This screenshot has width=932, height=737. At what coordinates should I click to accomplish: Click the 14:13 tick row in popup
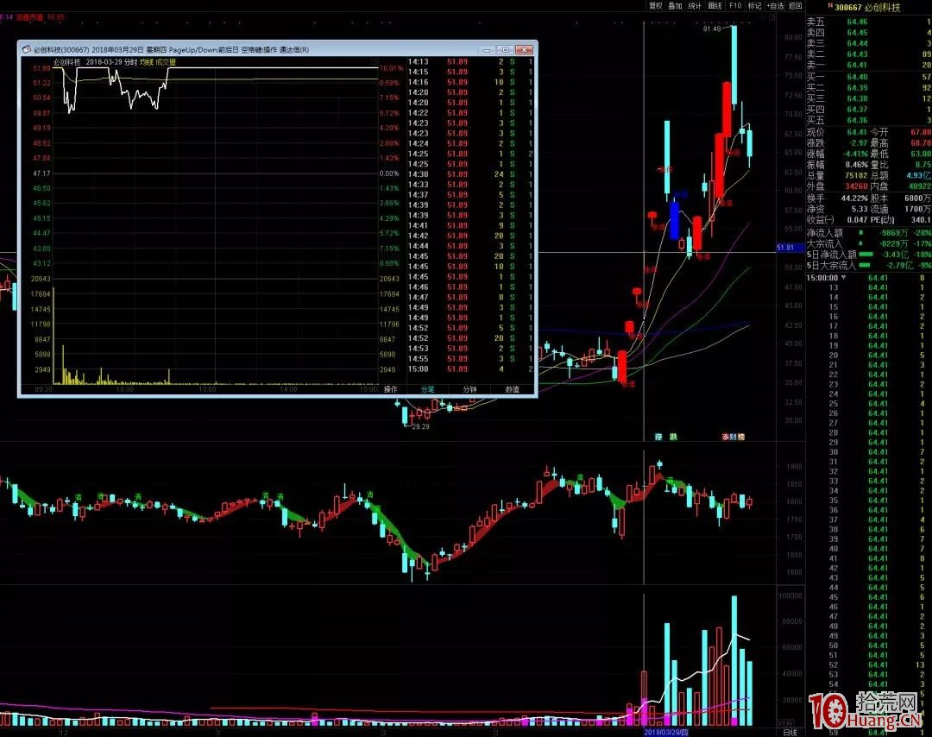point(470,62)
